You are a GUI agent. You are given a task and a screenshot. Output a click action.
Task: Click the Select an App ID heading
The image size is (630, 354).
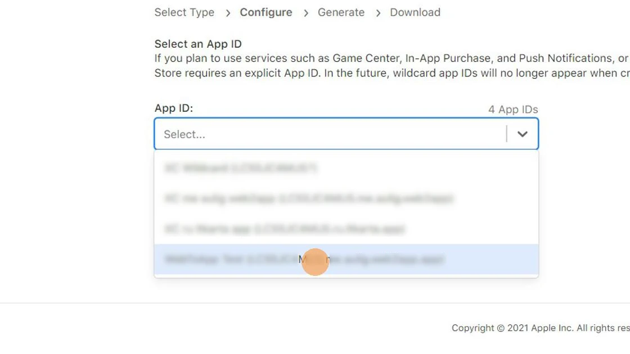(x=198, y=44)
